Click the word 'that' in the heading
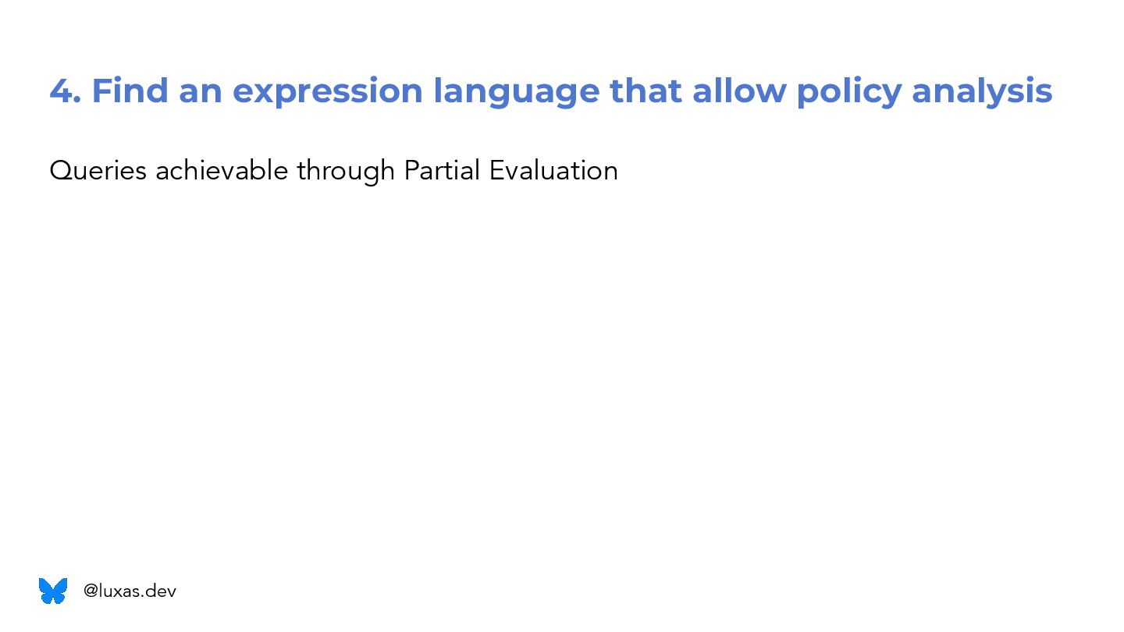This screenshot has height=632, width=1124. tap(646, 91)
